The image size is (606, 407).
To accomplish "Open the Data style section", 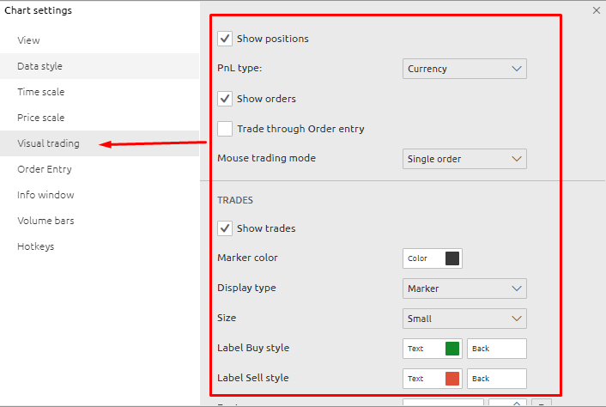I will click(40, 66).
